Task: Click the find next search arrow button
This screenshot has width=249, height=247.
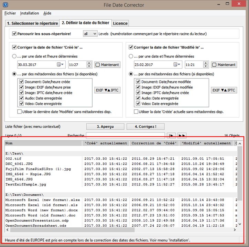Action: tap(171, 135)
